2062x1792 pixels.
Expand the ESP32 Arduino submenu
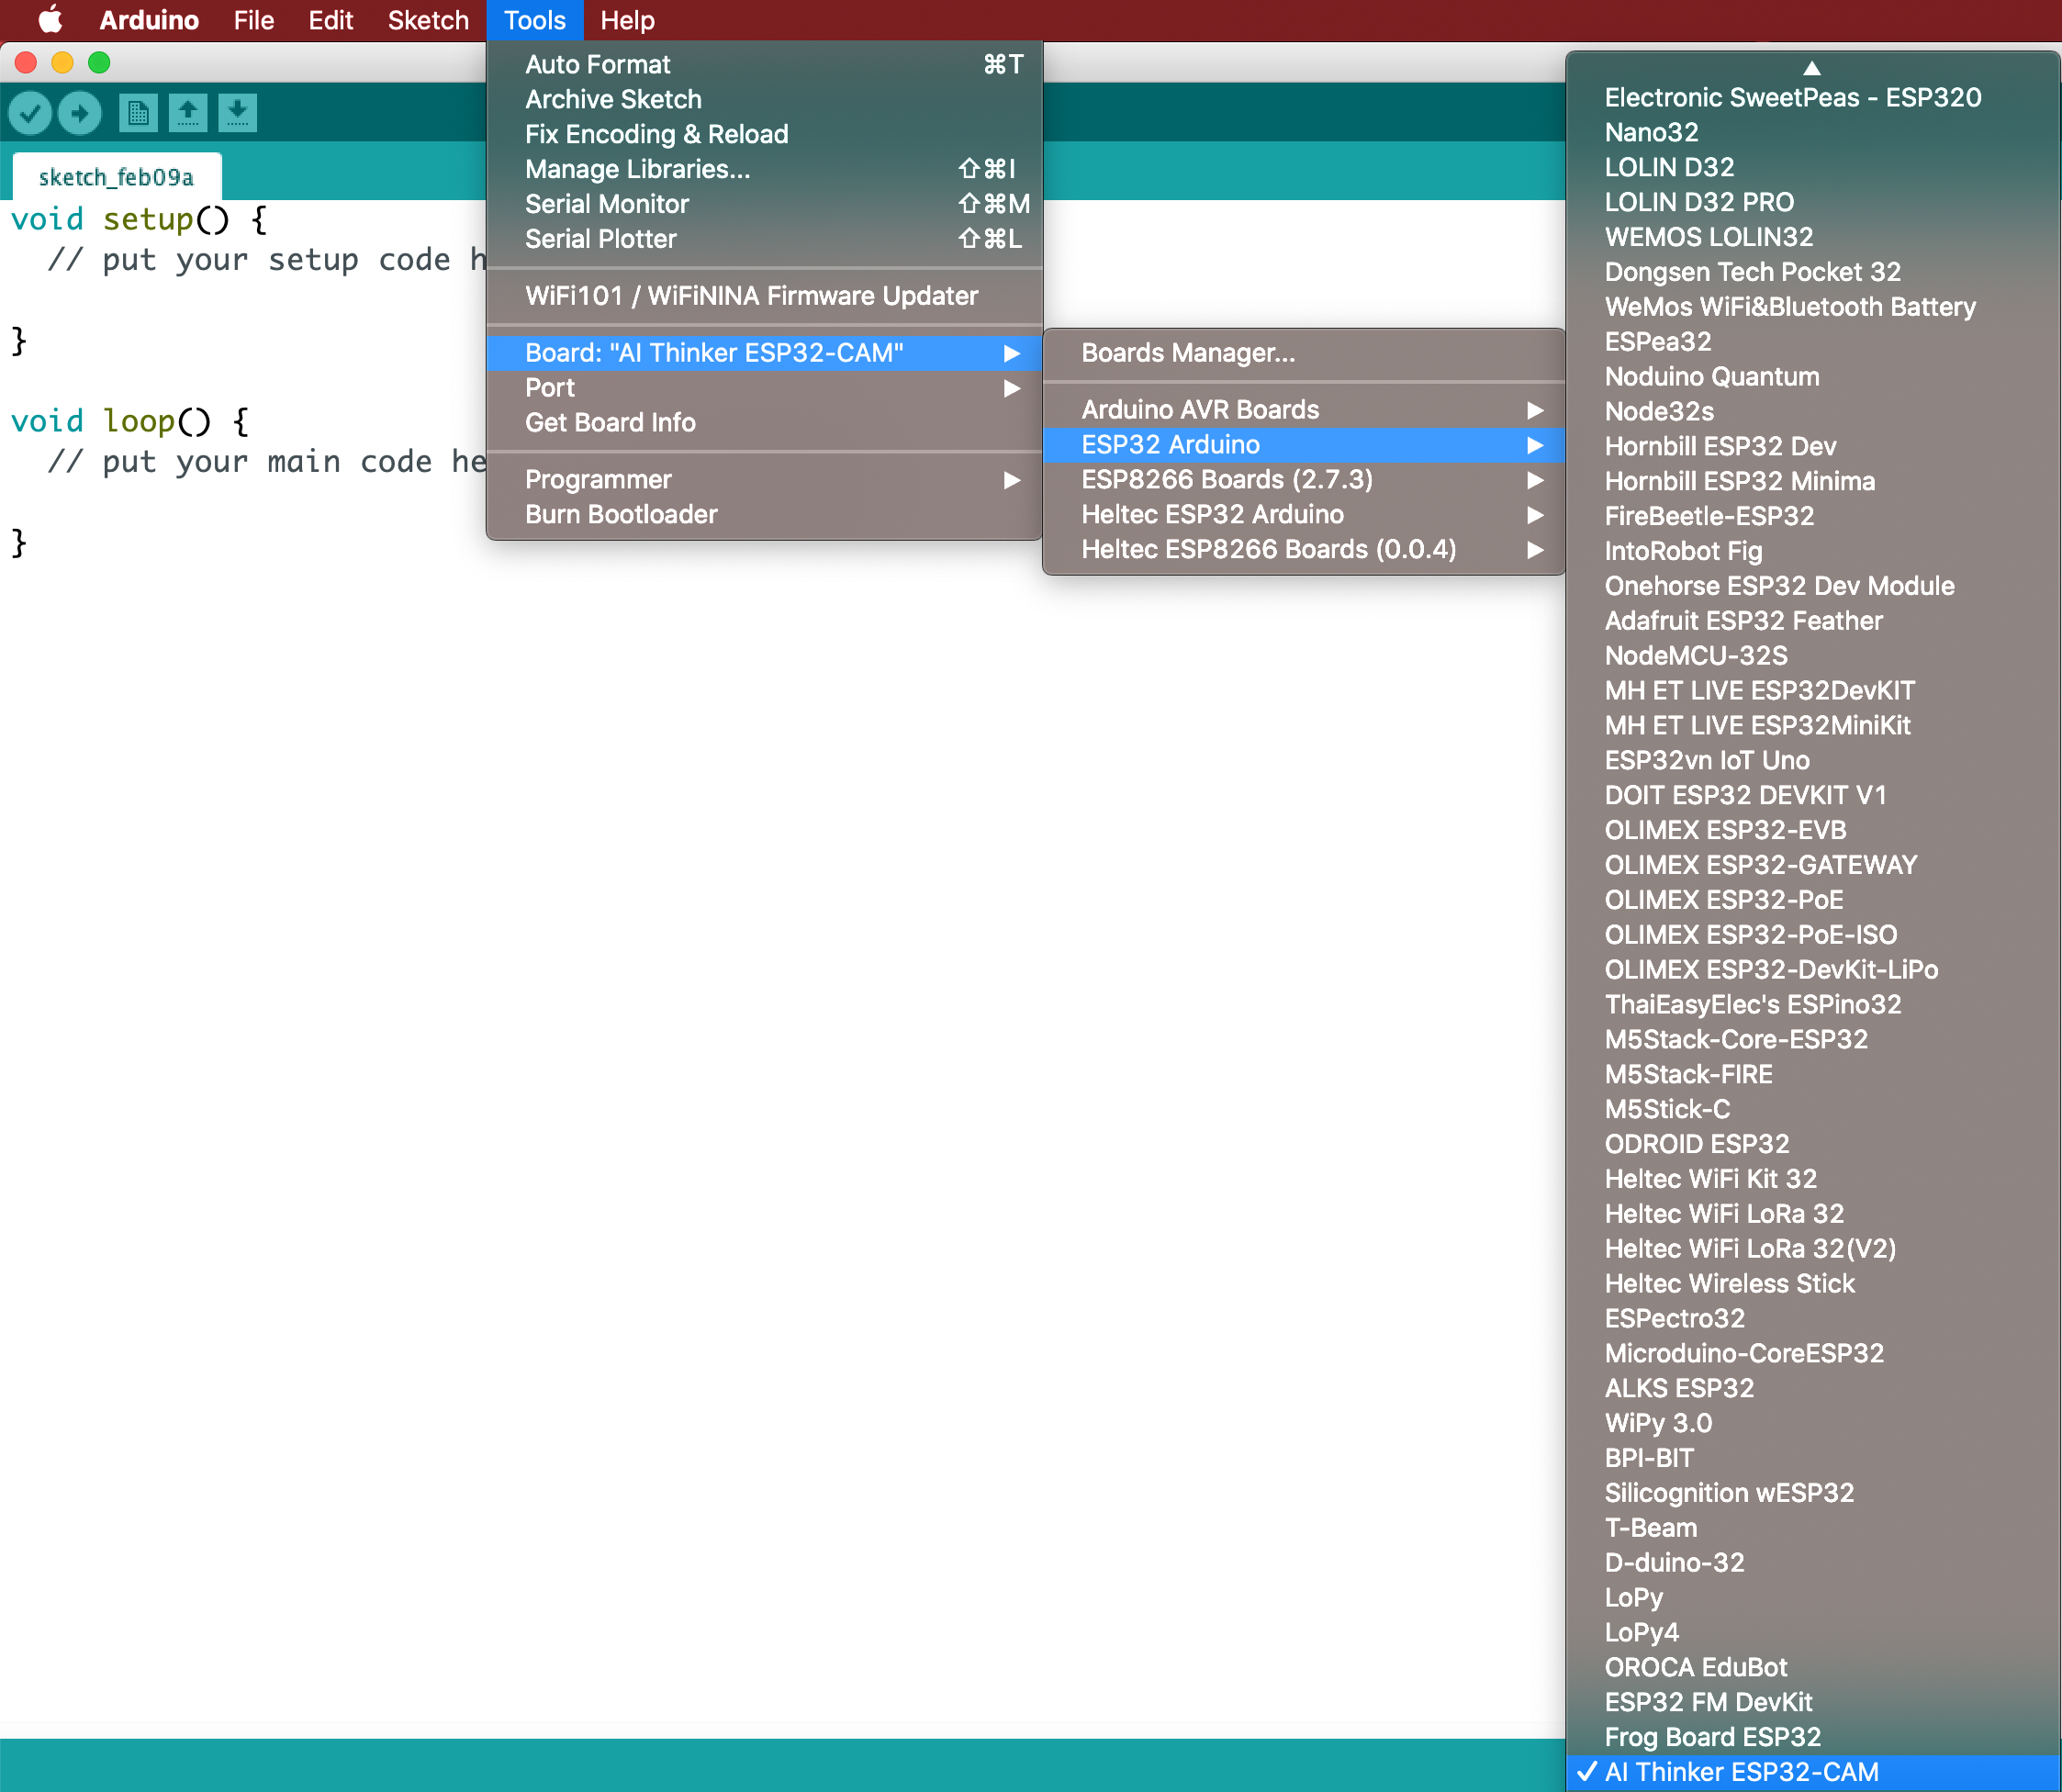1303,445
